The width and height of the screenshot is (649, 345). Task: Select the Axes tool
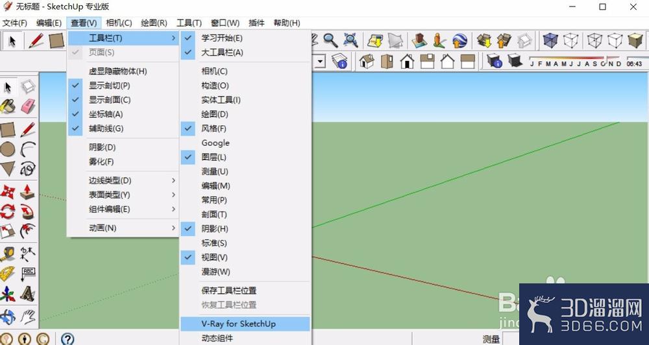pos(7,294)
